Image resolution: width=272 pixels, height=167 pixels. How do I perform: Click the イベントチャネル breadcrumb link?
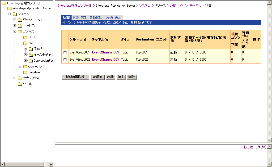[190, 6]
